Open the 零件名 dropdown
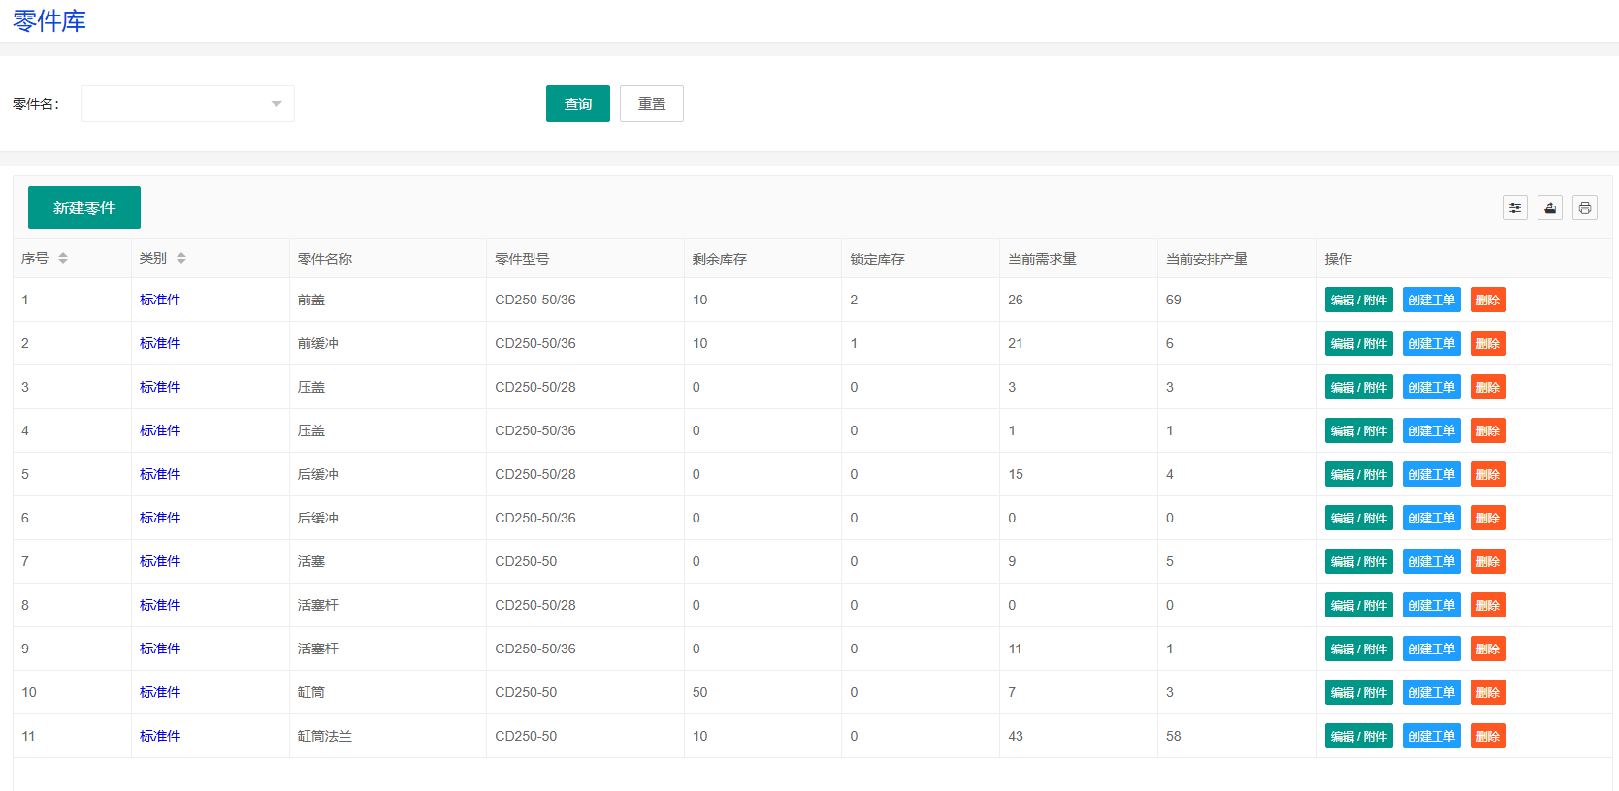Viewport: 1619px width, 791px height. [187, 104]
